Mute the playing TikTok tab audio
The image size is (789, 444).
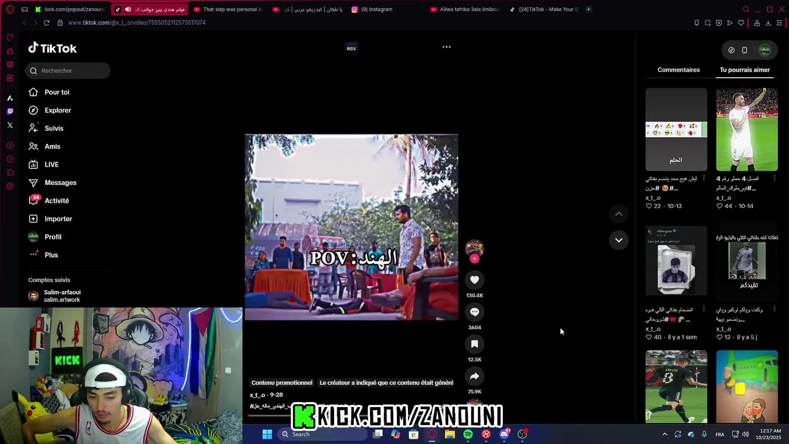(128, 9)
